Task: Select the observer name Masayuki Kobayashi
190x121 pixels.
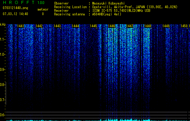Action: click(108, 3)
